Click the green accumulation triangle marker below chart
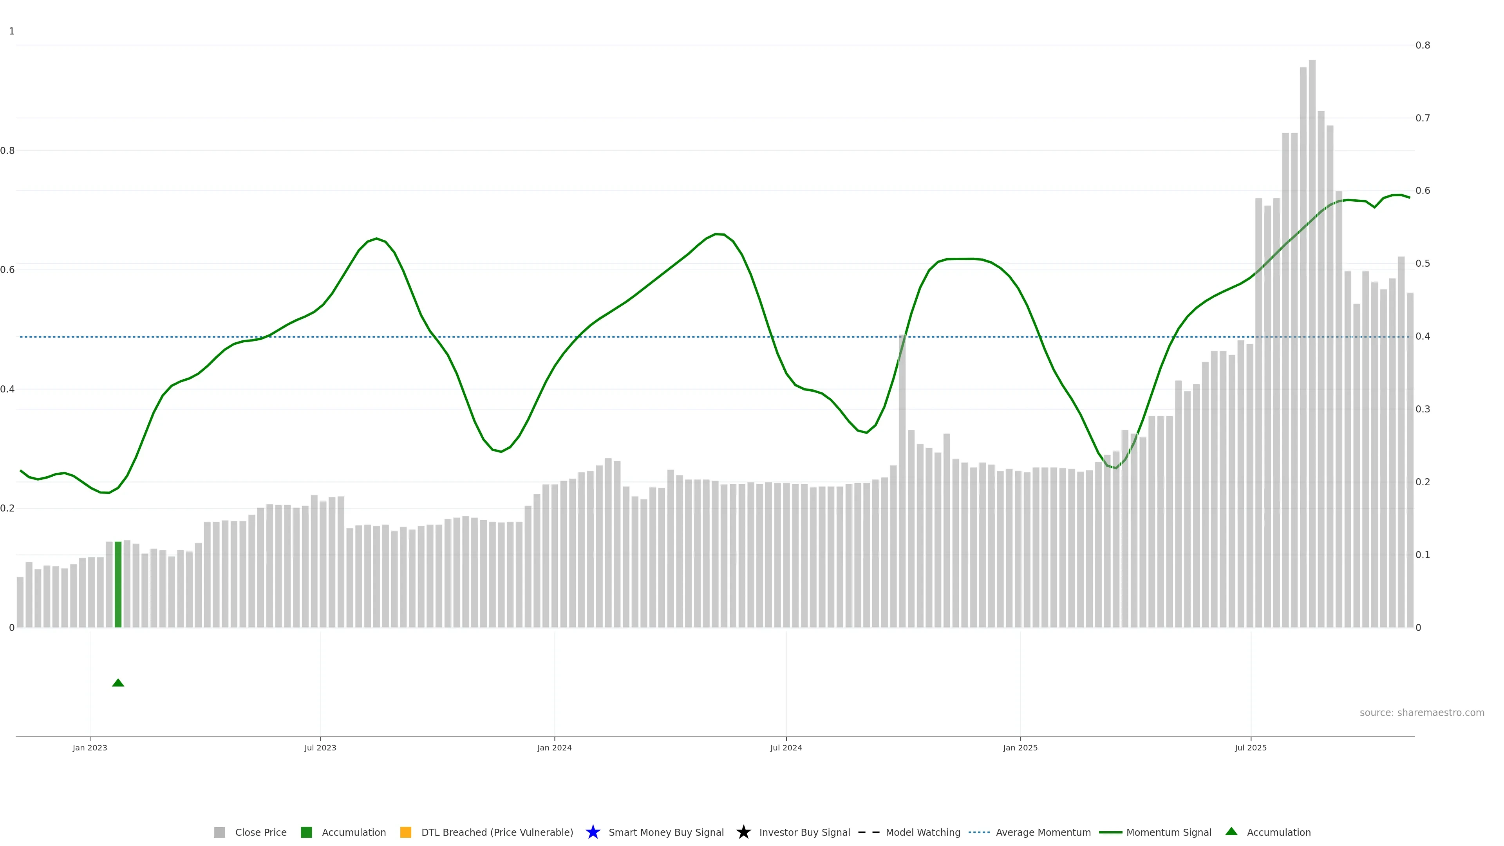Image resolution: width=1504 pixels, height=846 pixels. (118, 683)
